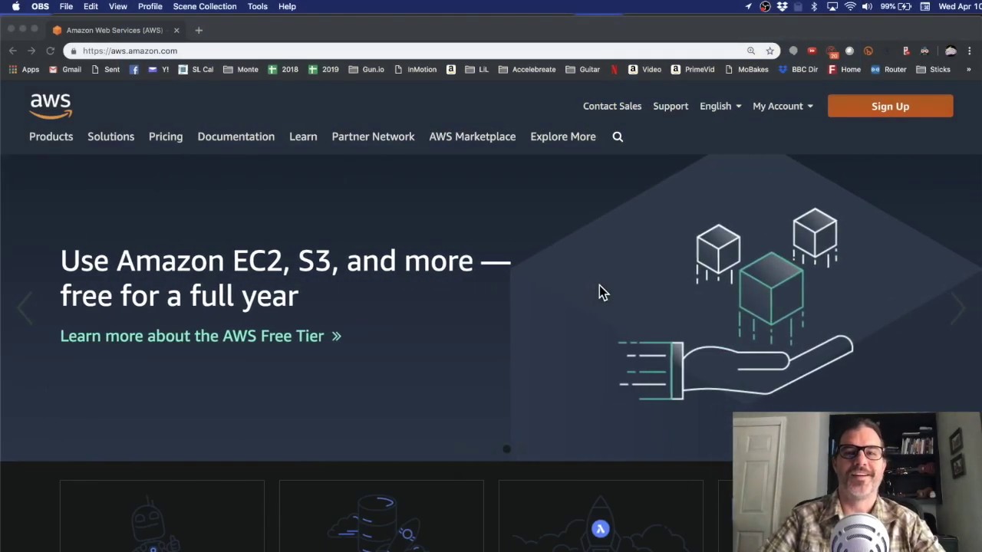982x552 pixels.
Task: Open Products in the AWS navigation
Action: click(51, 136)
